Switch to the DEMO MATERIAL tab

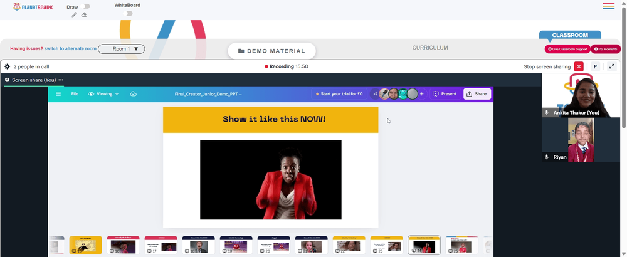pyautogui.click(x=271, y=51)
